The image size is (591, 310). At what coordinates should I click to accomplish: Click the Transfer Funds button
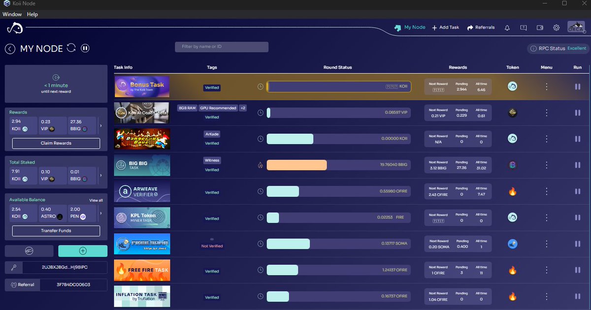pyautogui.click(x=56, y=231)
